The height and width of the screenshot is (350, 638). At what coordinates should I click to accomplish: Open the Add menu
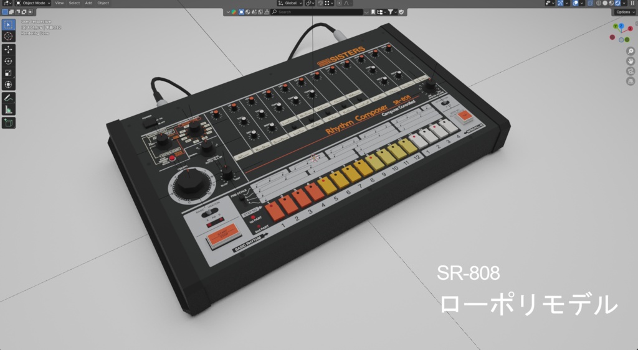pos(88,3)
